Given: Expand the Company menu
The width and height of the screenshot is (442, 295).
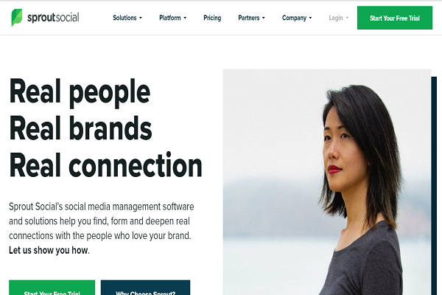Looking at the screenshot, I should click(297, 18).
